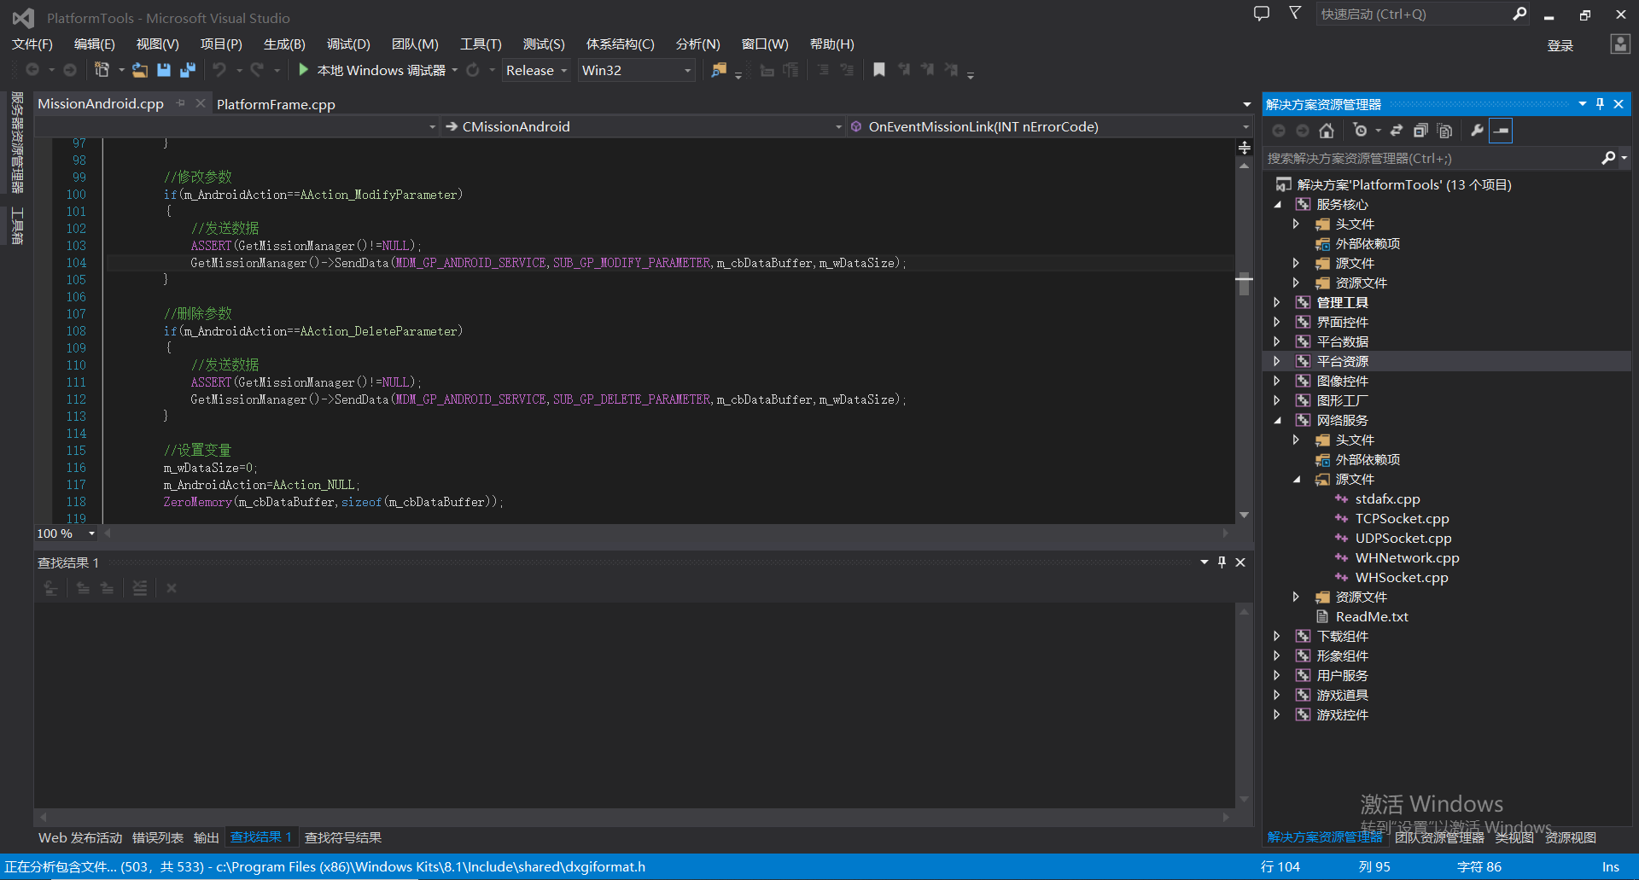
Task: Toggle the pin on Solution Explorer panel
Action: pos(1600,104)
